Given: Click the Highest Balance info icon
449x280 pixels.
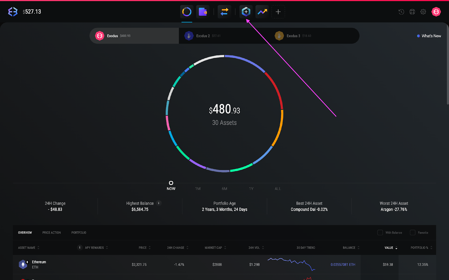Looking at the screenshot, I should click(159, 203).
